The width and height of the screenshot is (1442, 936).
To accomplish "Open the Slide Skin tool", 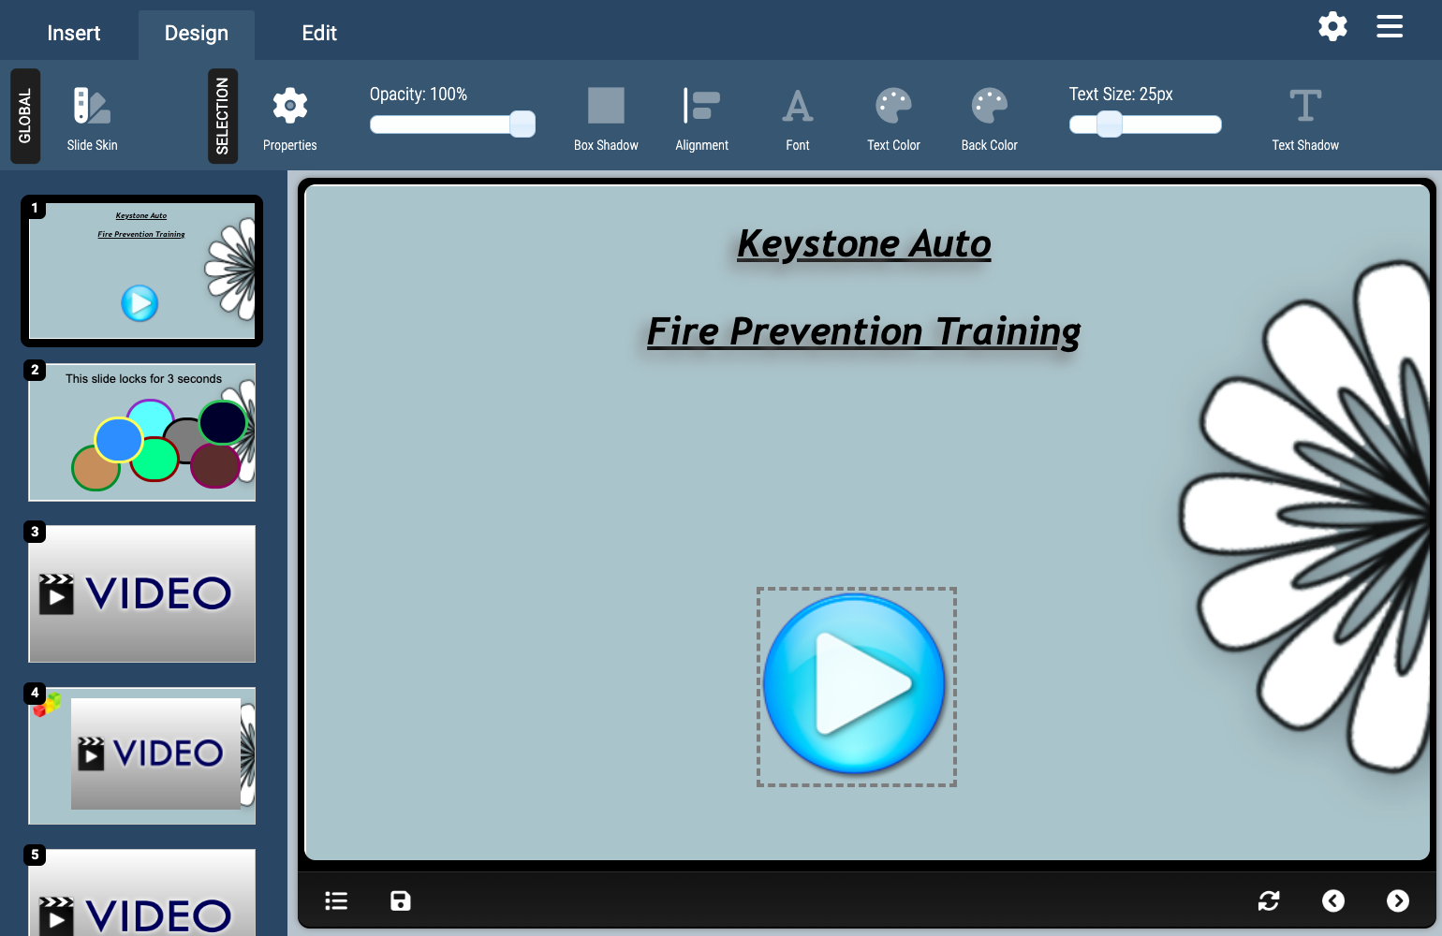I will [92, 117].
